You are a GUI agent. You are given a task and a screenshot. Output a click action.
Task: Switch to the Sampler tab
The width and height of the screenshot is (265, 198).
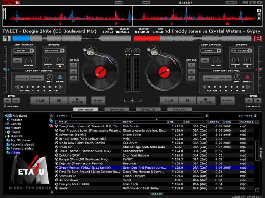[x=117, y=109]
